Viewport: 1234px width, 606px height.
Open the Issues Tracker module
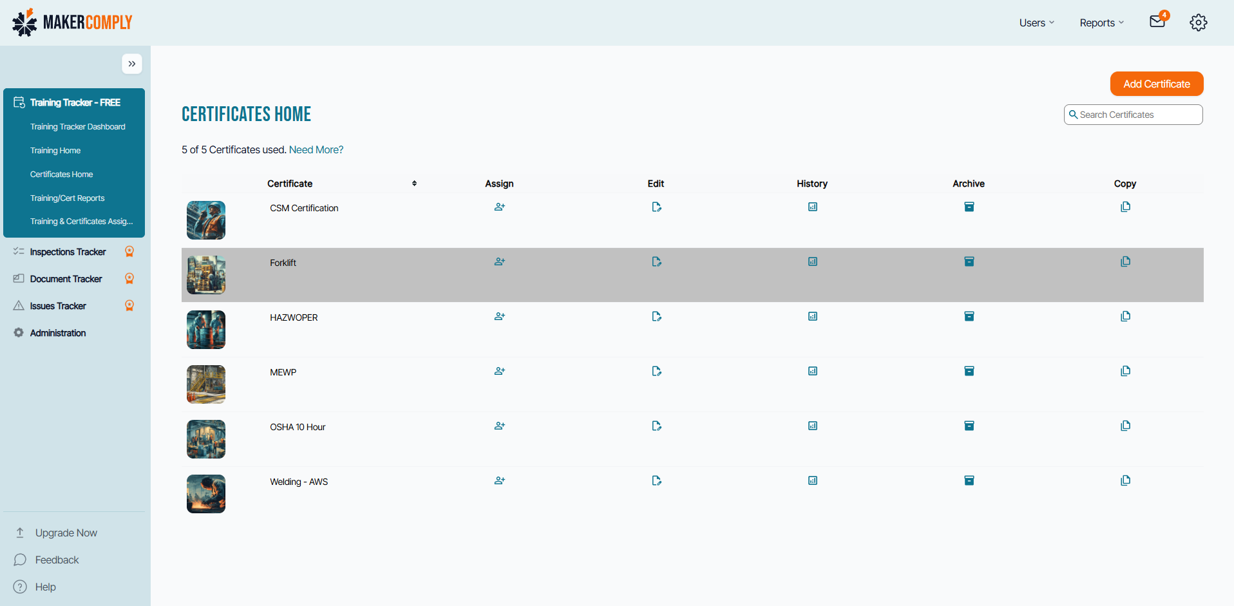[x=58, y=306]
